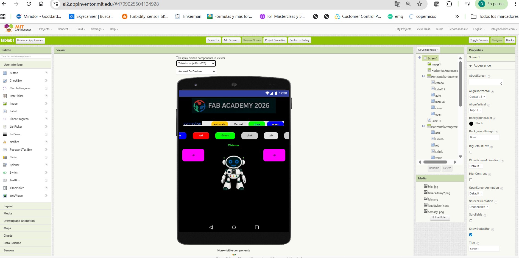Bookmark this page with the star icon
The height and width of the screenshot is (258, 519).
(419, 4)
